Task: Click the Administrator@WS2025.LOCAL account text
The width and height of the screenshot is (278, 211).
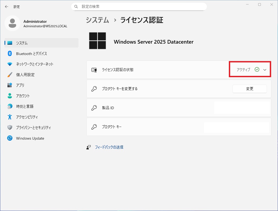Action: pyautogui.click(x=45, y=26)
